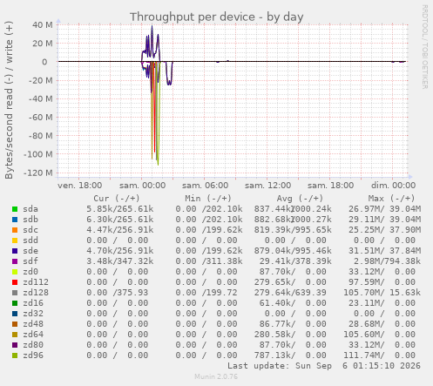Screen dimensions: 433x386
Task: Click the 'Min (-/+)' column header
Action: [x=208, y=199]
